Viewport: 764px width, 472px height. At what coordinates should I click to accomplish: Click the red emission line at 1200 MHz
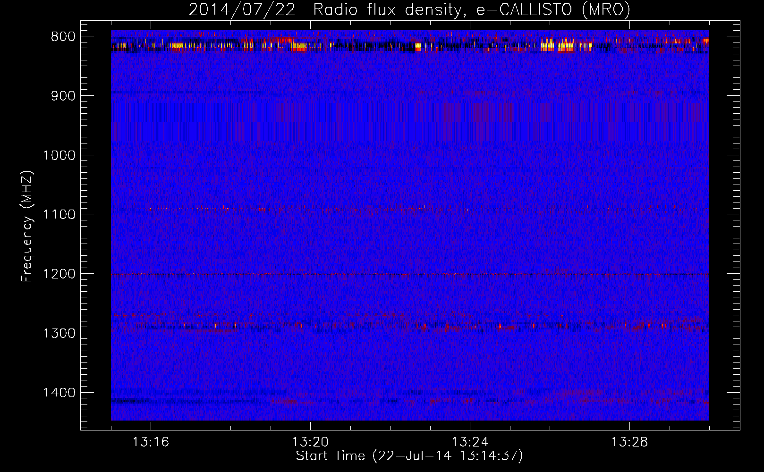coord(410,274)
